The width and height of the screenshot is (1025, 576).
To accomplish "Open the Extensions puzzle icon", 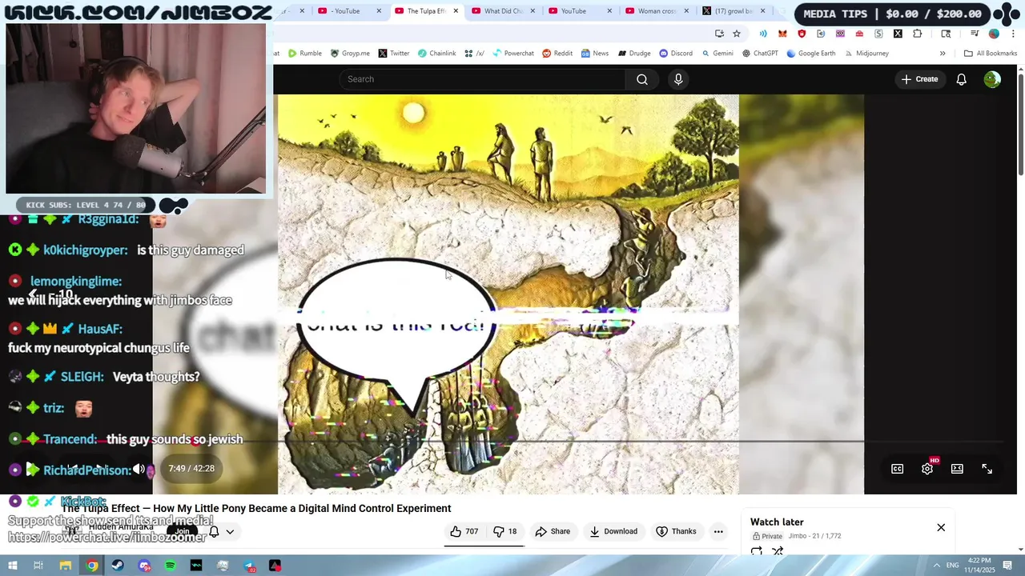I will point(917,34).
